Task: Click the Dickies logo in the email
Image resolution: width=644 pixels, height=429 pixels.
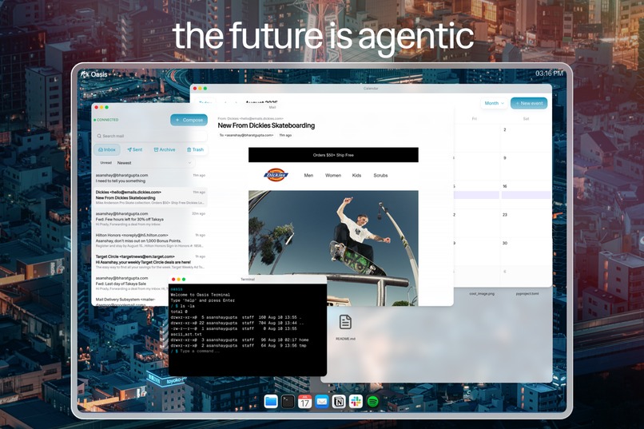Action: (276, 175)
